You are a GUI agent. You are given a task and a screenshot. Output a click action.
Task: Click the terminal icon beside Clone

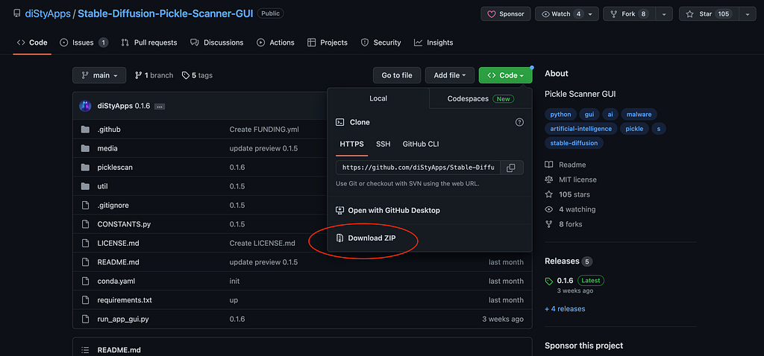click(340, 123)
